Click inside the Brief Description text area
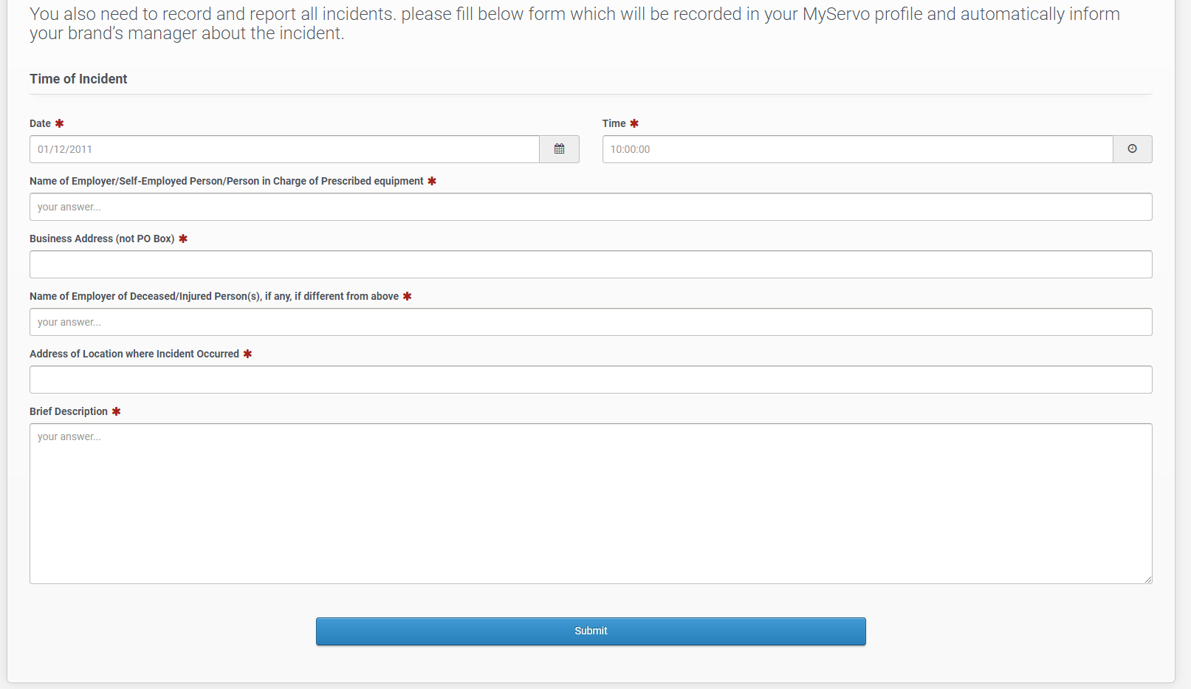This screenshot has height=689, width=1191. click(591, 503)
